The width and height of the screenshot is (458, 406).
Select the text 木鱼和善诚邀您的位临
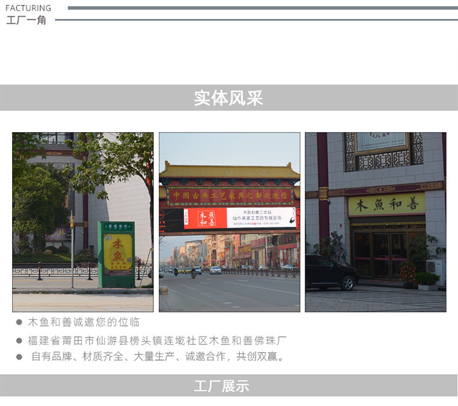[x=84, y=322]
